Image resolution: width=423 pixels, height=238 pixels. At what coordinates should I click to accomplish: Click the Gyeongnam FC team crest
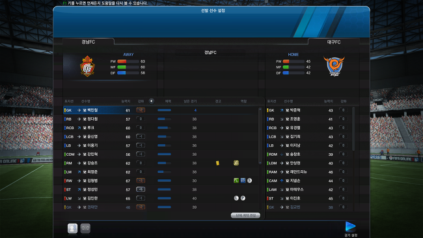pyautogui.click(x=87, y=66)
